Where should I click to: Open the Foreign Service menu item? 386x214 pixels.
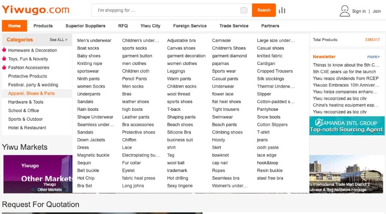190,26
